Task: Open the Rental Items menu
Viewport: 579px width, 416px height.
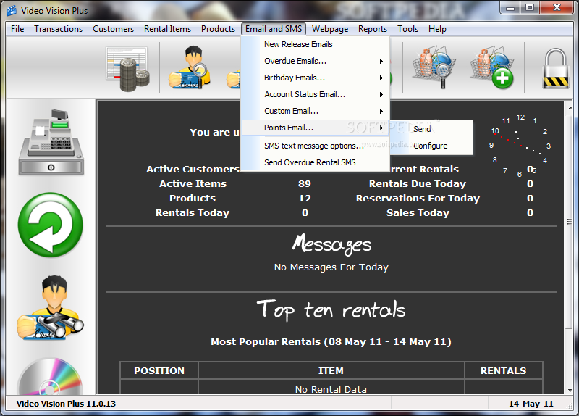Action: pos(168,29)
